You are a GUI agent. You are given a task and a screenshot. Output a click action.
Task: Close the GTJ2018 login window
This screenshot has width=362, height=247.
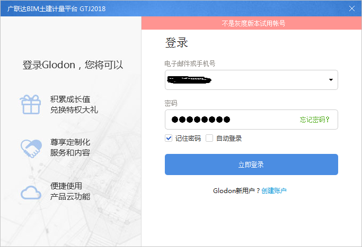(351, 8)
